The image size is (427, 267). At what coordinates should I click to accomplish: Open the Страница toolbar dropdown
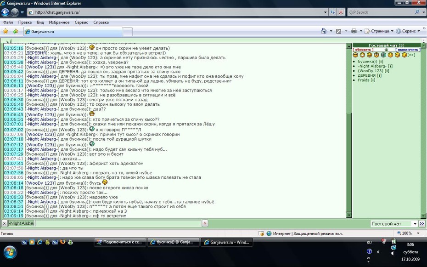tap(379, 31)
